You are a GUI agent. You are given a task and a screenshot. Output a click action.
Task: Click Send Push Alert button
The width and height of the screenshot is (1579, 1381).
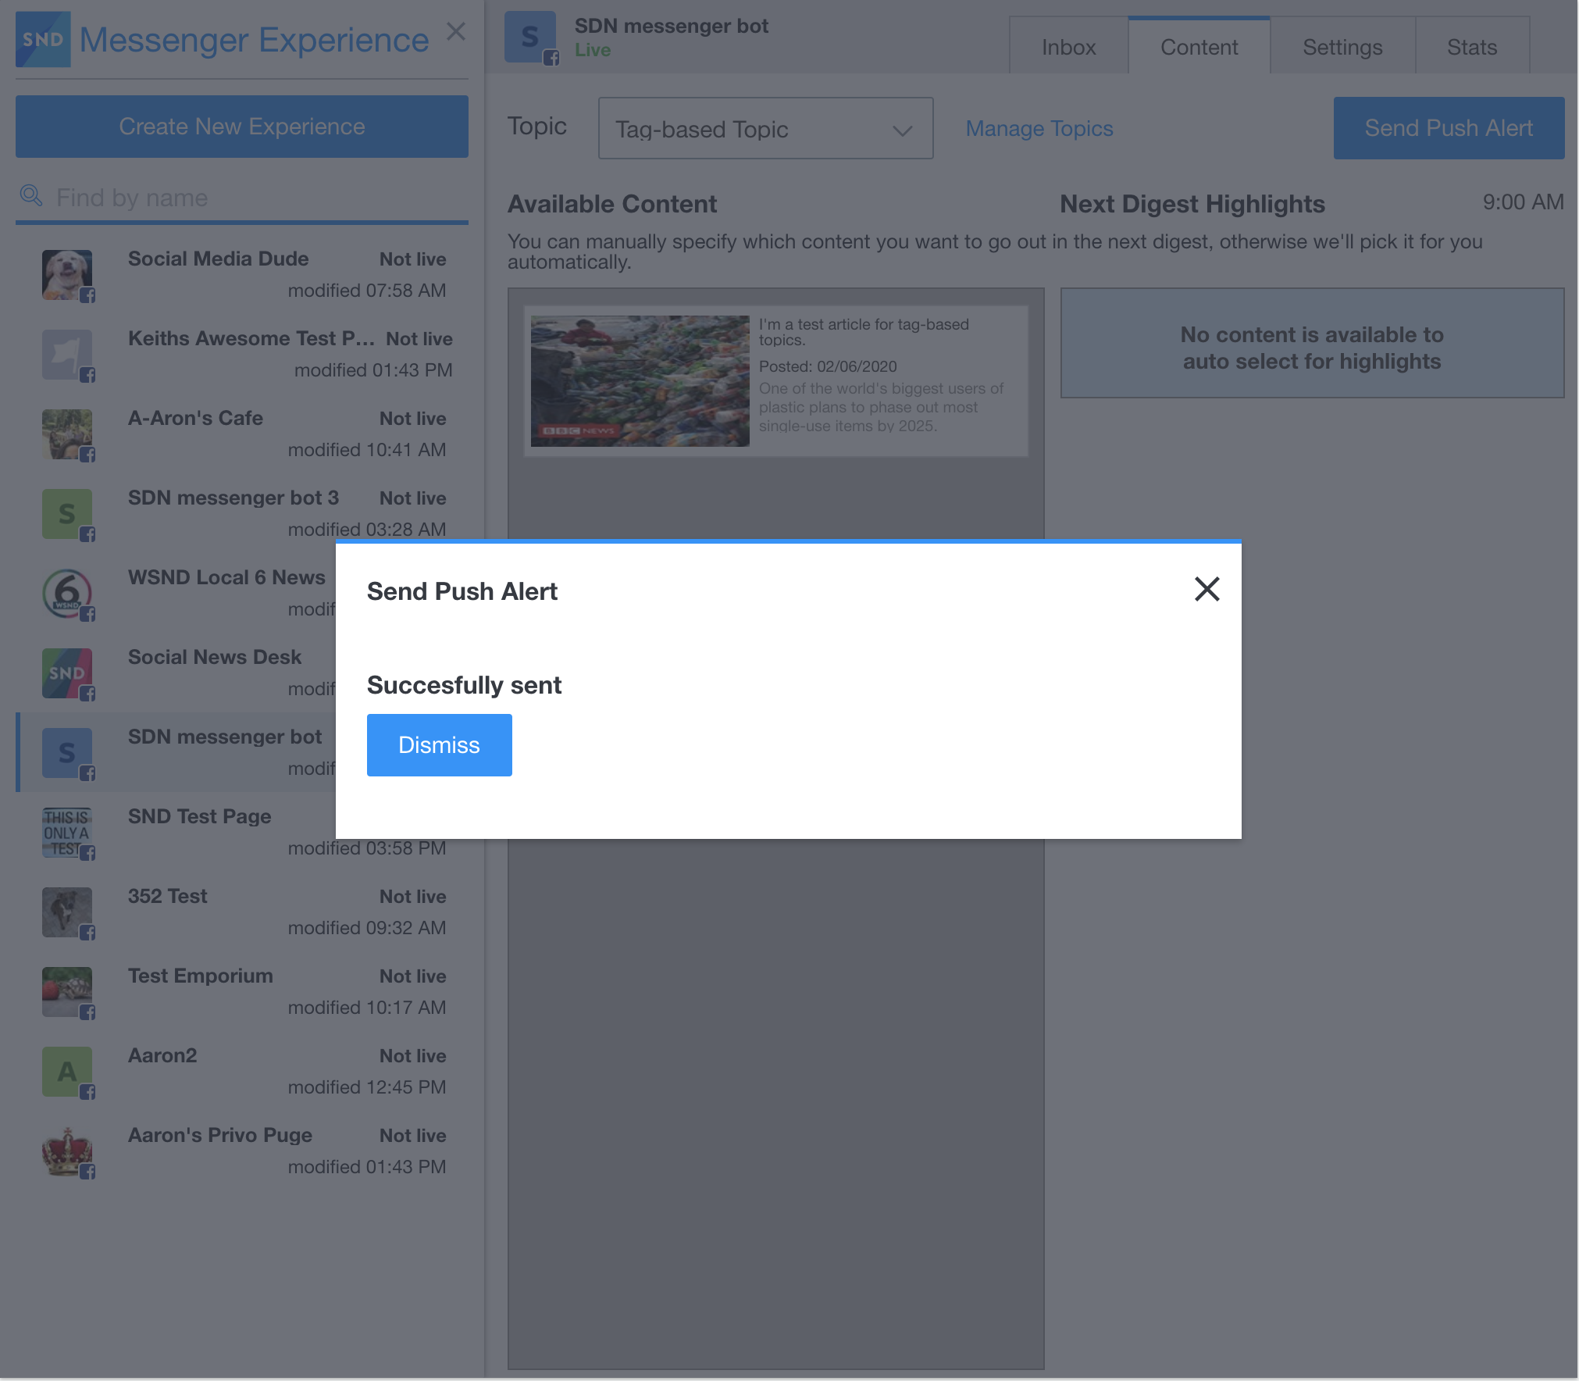click(1449, 128)
